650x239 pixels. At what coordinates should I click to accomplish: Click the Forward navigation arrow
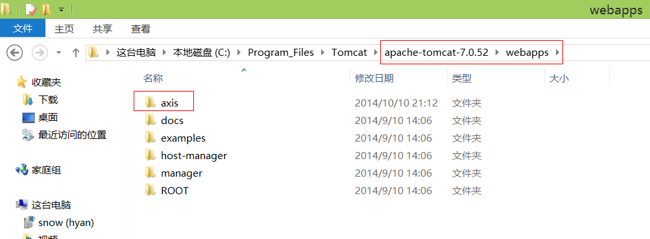pos(40,53)
